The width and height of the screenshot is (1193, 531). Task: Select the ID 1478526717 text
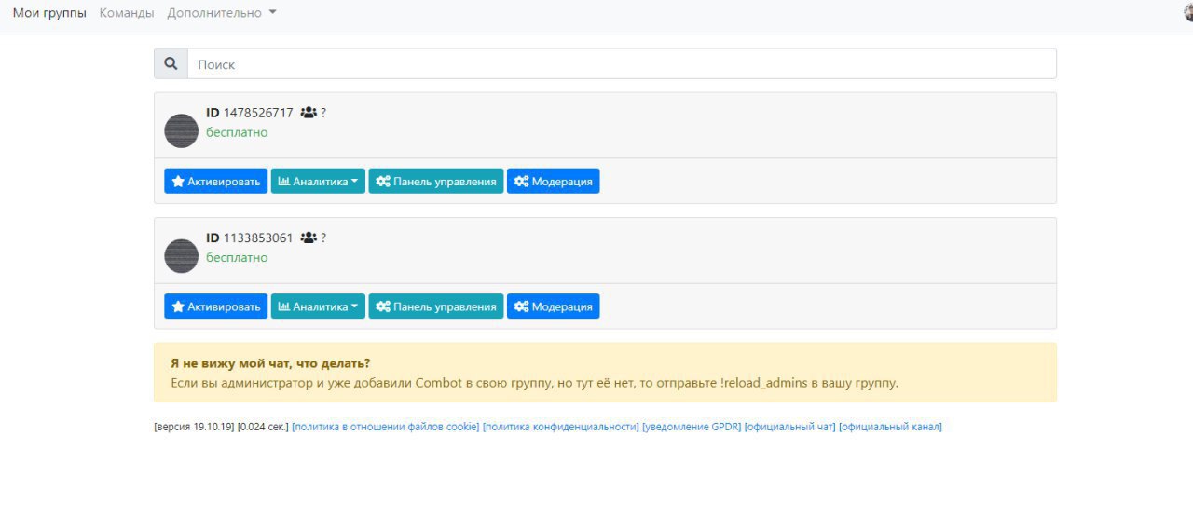point(250,113)
